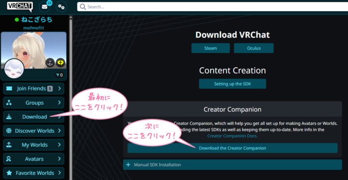
Task: Click the Avatars person icon
Action: click(9, 159)
